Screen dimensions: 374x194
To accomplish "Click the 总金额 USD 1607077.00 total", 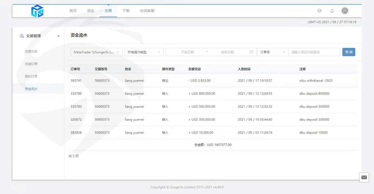I will click(213, 145).
